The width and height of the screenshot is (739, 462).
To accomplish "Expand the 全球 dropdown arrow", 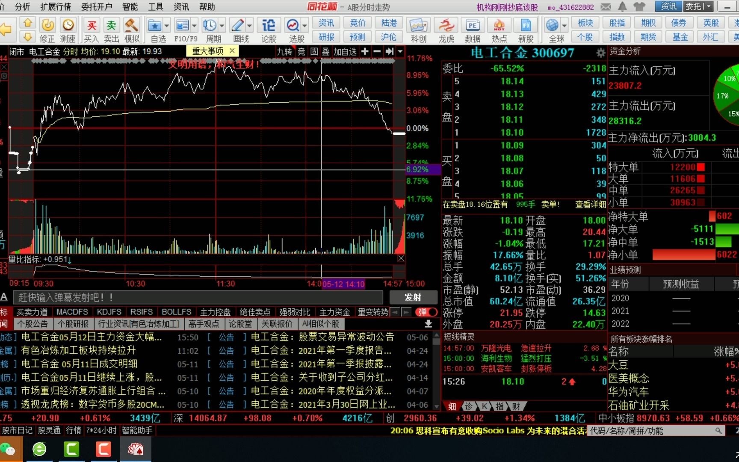I will pos(564,26).
